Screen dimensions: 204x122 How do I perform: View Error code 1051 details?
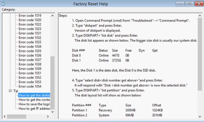click(x=30, y=73)
